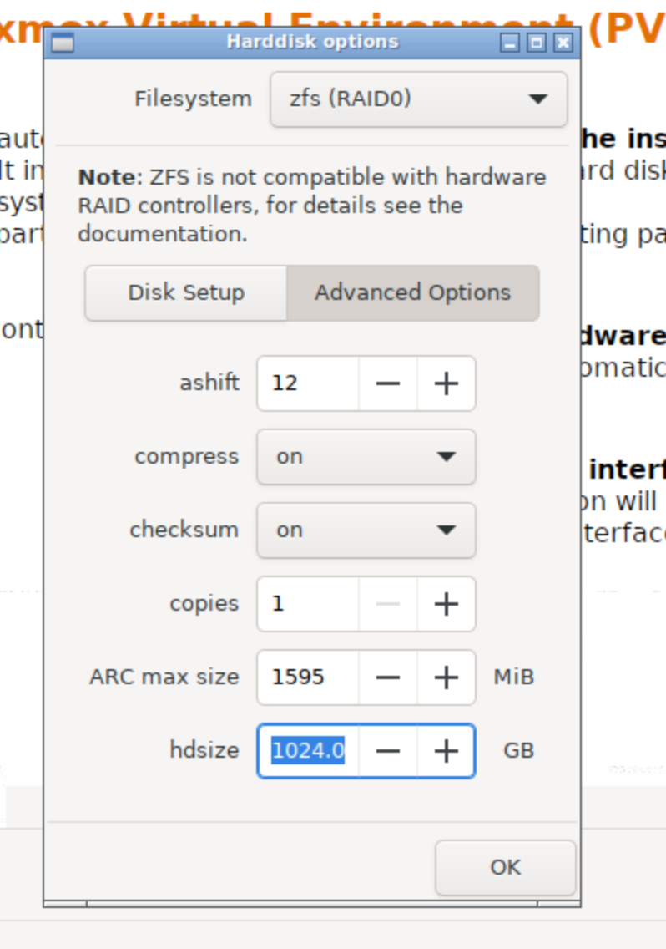
Task: Decrease the ashift value
Action: pos(388,383)
